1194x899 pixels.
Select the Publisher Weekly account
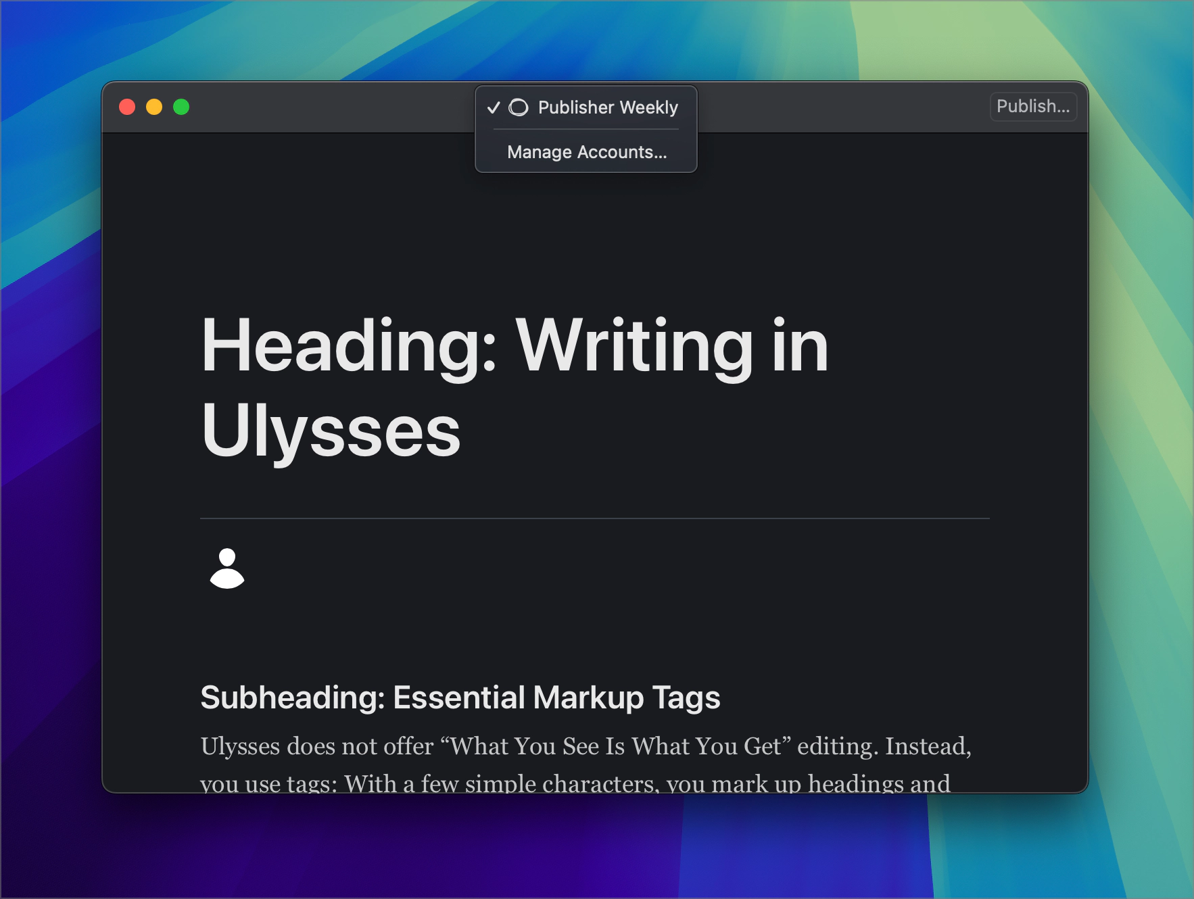pyautogui.click(x=607, y=107)
